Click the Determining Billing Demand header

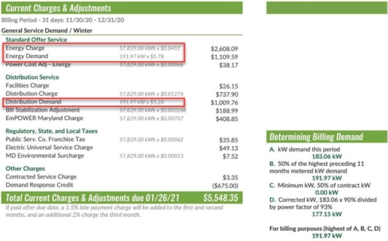tap(315, 137)
